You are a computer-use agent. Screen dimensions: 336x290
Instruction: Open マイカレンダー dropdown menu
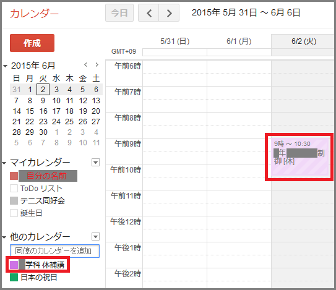point(95,163)
